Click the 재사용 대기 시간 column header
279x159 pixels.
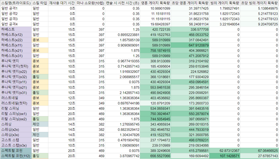(61, 2)
